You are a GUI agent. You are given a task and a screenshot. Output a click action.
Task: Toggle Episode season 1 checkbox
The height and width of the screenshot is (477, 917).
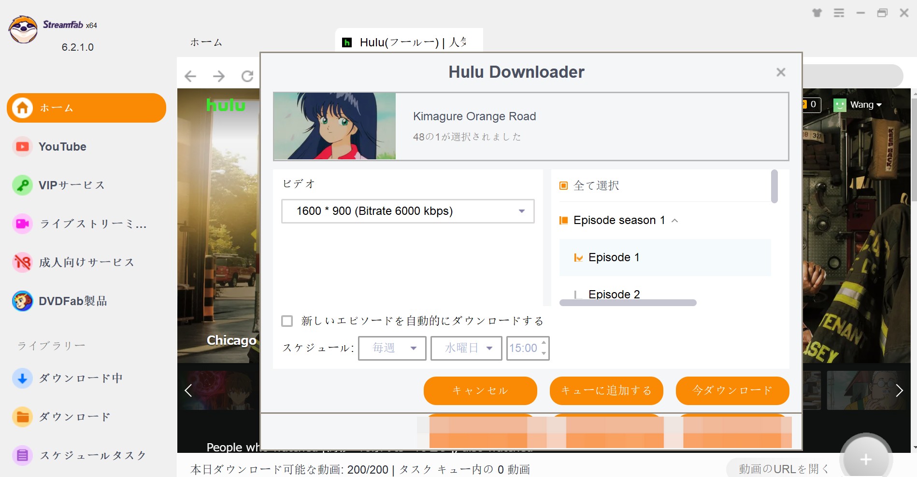click(563, 220)
